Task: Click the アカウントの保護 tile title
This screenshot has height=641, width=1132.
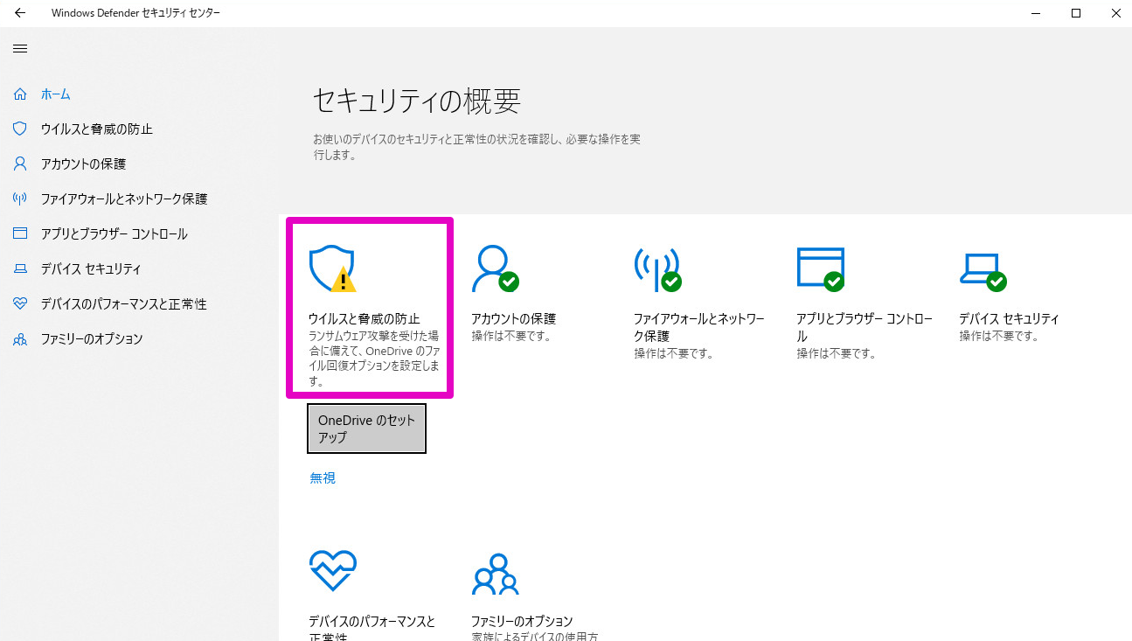Action: (514, 319)
